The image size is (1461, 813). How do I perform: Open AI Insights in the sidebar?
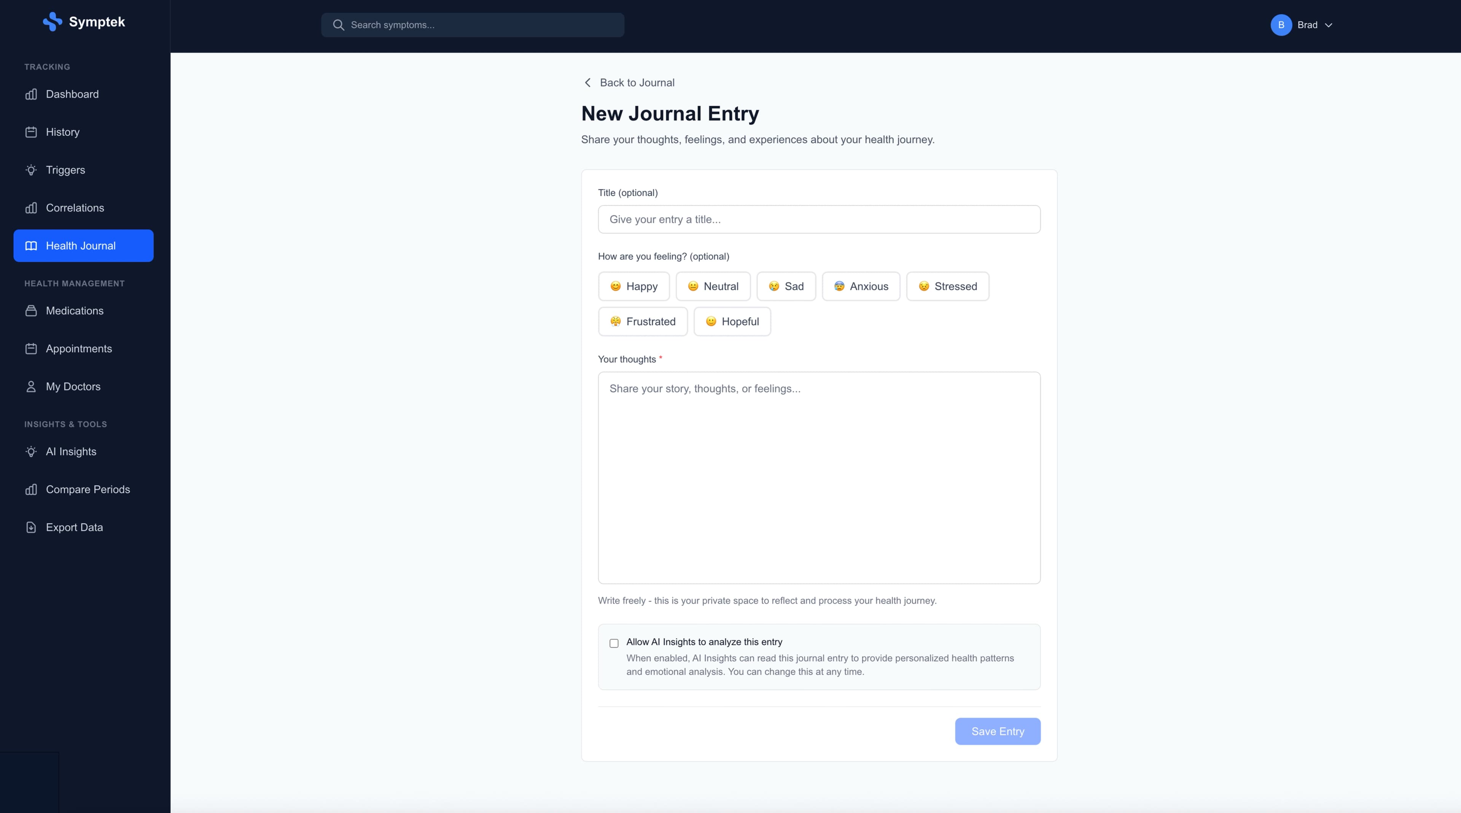tap(71, 452)
